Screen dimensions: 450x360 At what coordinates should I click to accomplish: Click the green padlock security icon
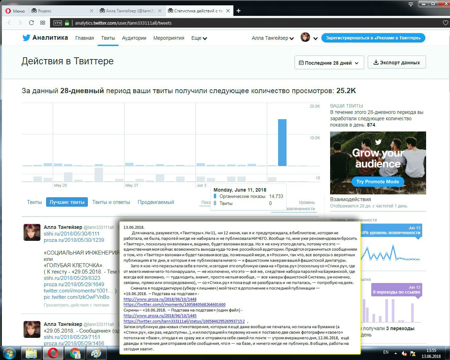click(67, 23)
